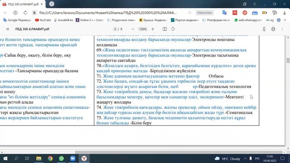Viewport: 290px width, 163px height.
Task: Open the Windows Start menu
Action: [5, 158]
